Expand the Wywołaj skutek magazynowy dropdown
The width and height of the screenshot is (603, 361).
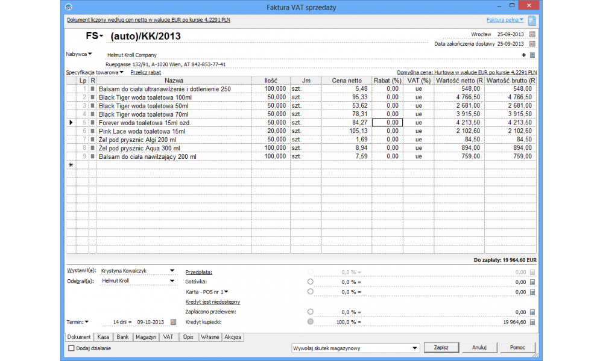414,348
